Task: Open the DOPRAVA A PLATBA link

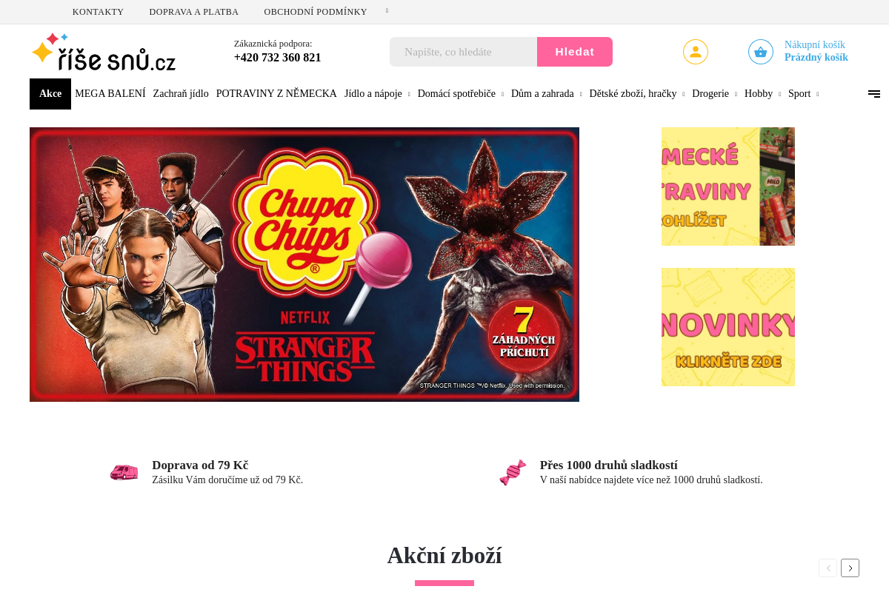Action: click(x=194, y=12)
